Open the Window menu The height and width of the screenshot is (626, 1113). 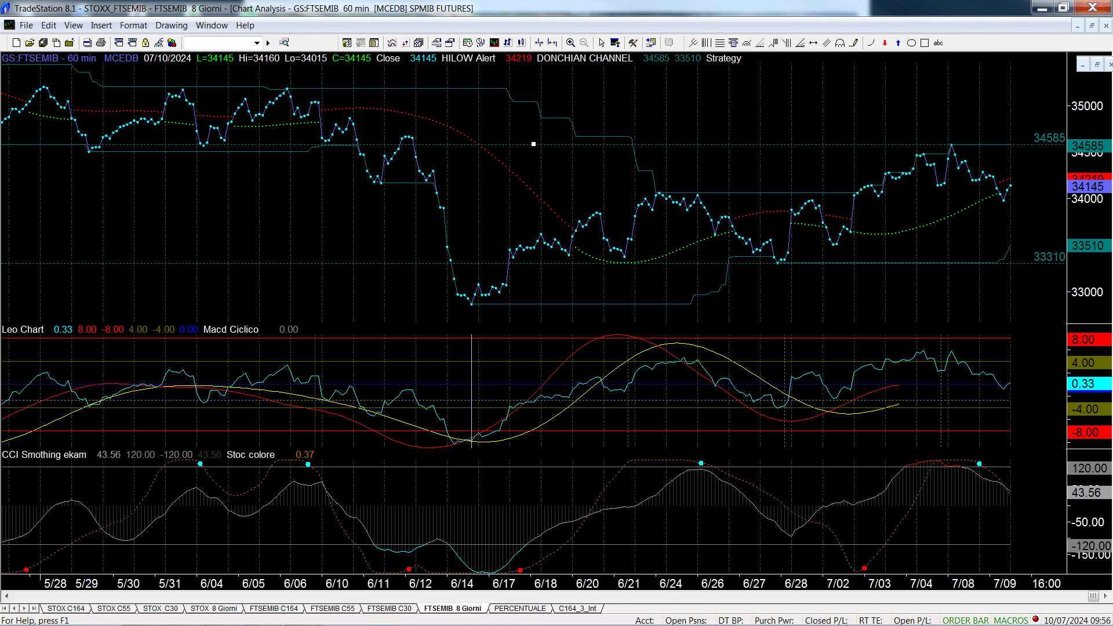point(212,26)
